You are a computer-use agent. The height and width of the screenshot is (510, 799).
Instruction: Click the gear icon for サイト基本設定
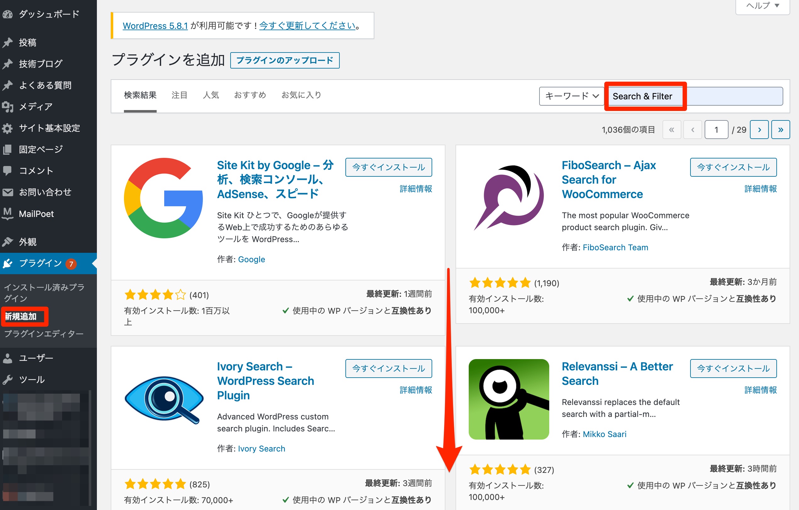click(7, 128)
